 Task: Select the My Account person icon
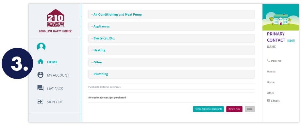[x=41, y=75]
